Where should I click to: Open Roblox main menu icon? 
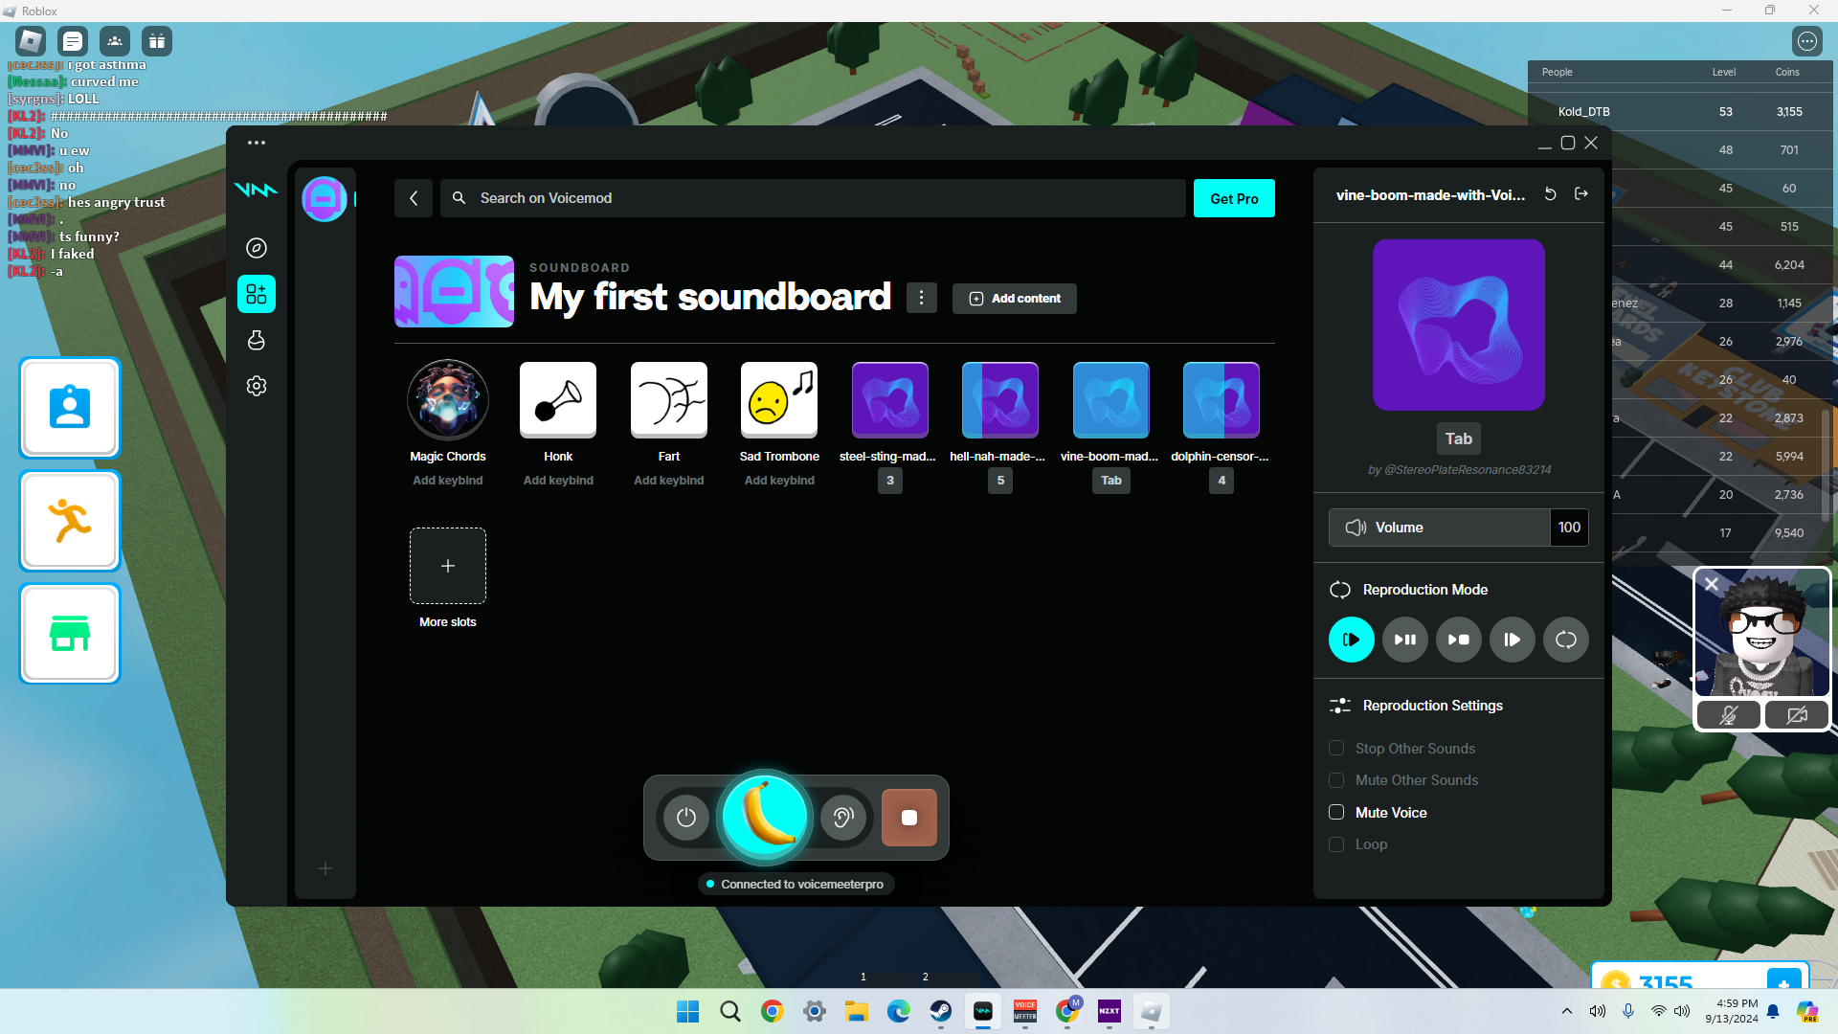31,41
